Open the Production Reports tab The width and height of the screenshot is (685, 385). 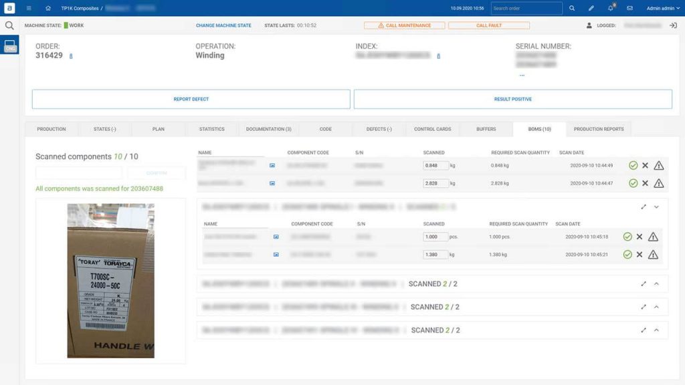coord(599,129)
